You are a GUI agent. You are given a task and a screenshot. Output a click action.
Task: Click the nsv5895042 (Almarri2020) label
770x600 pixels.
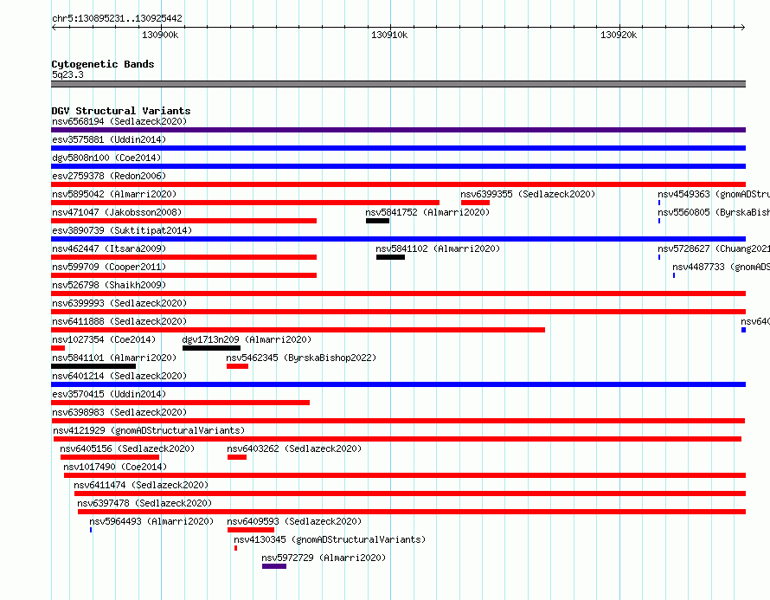coord(114,194)
